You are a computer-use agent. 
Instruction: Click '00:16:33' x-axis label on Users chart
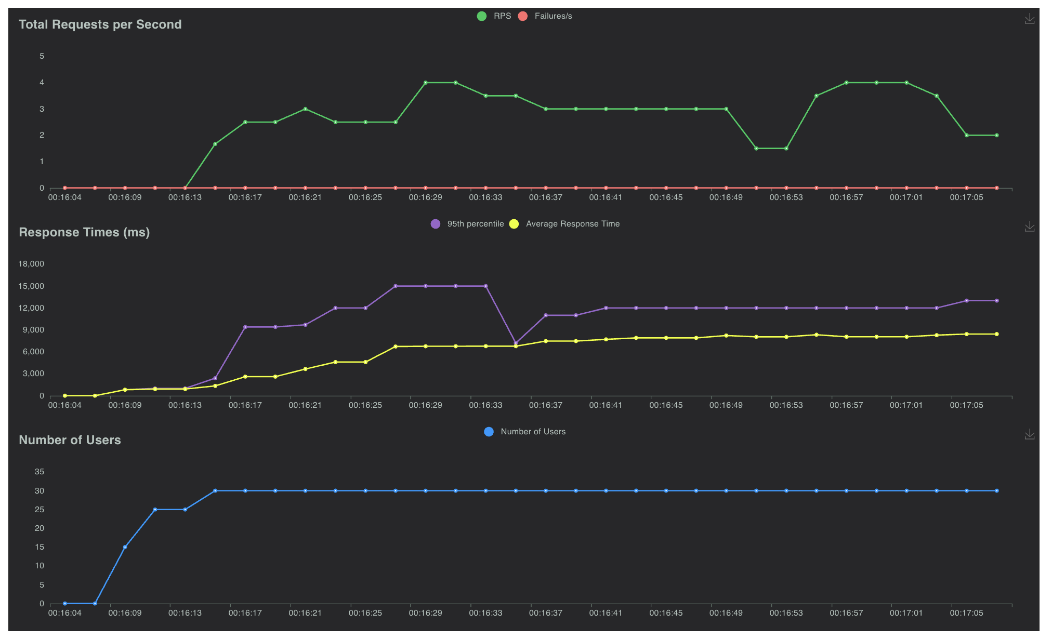coord(485,613)
